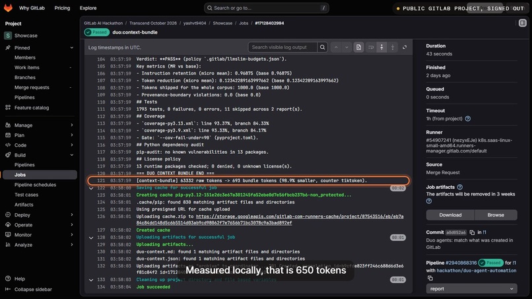Open Members in pinned sidebar
This screenshot has height=299, width=532.
[25, 57]
